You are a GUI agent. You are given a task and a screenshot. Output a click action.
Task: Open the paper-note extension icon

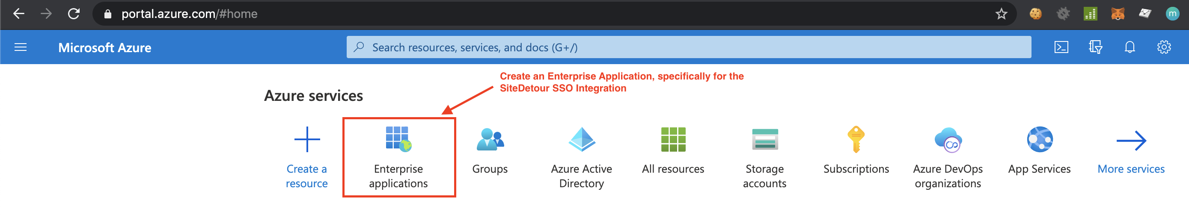pyautogui.click(x=1145, y=14)
